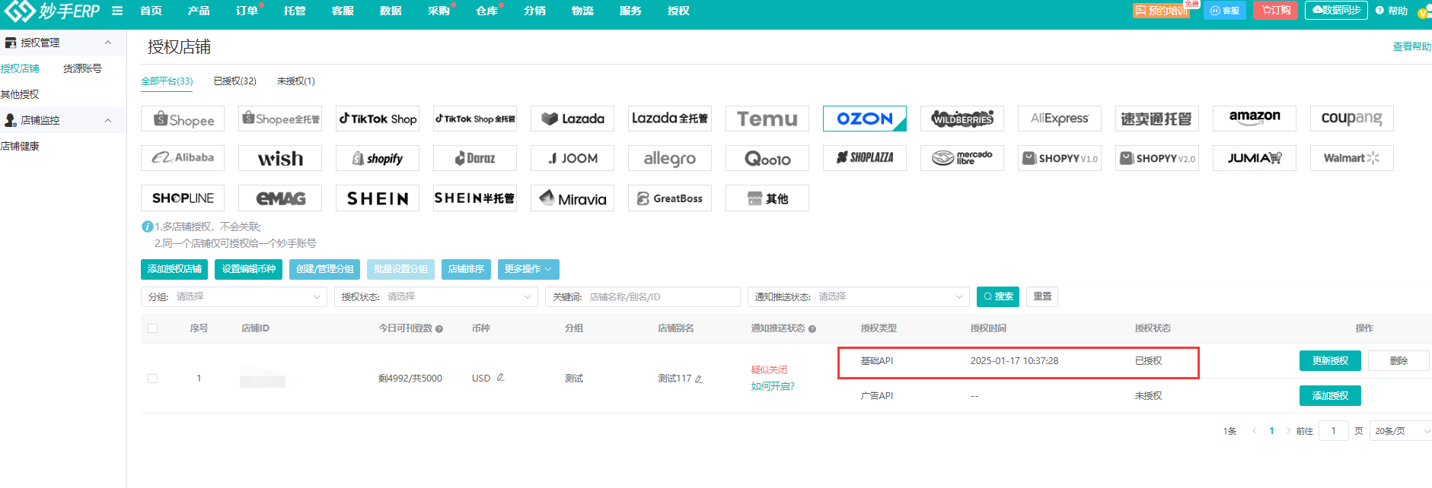The image size is (1432, 488).
Task: Click the hamburger menu icon beside the logo
Action: 117,11
